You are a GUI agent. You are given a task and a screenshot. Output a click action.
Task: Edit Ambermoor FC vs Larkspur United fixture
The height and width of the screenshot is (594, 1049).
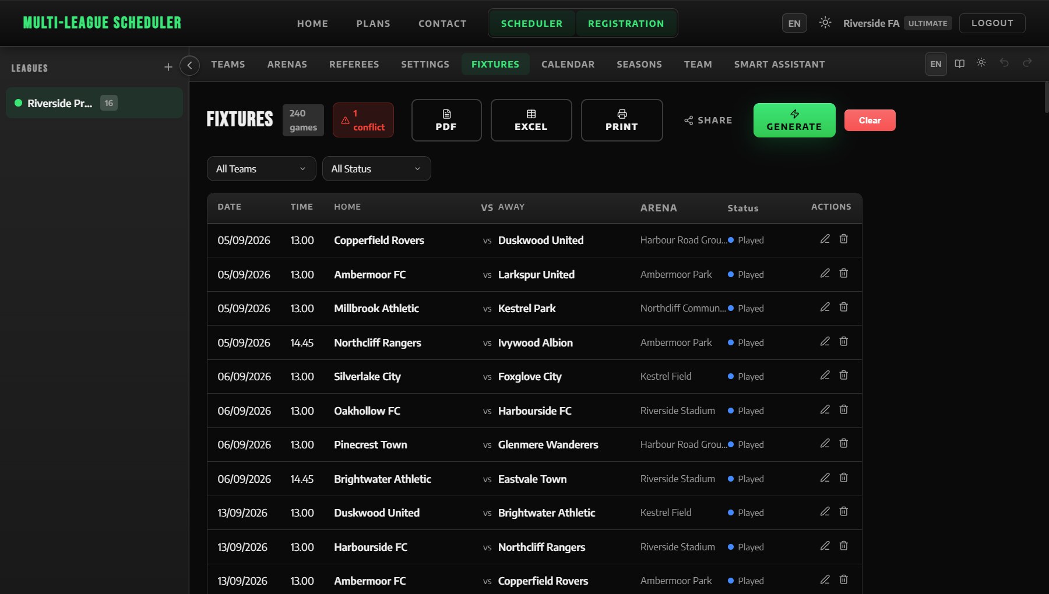tap(825, 273)
